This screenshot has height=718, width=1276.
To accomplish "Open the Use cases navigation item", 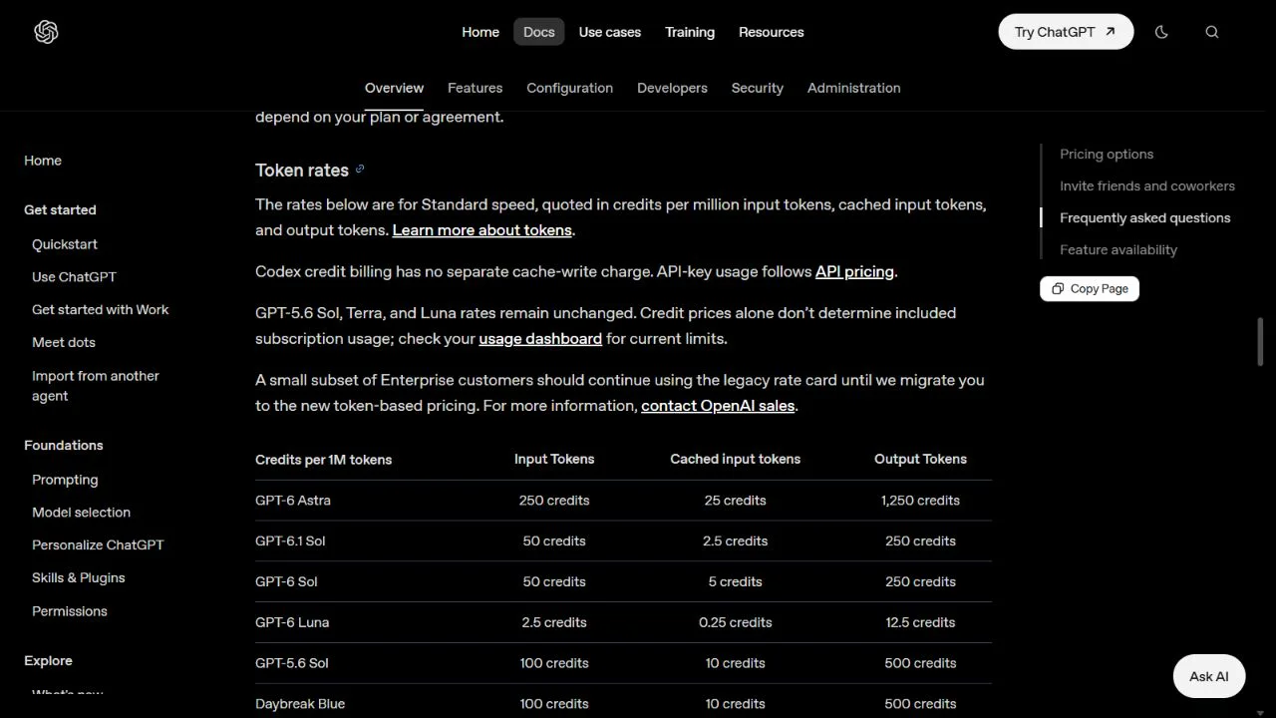I will [610, 32].
